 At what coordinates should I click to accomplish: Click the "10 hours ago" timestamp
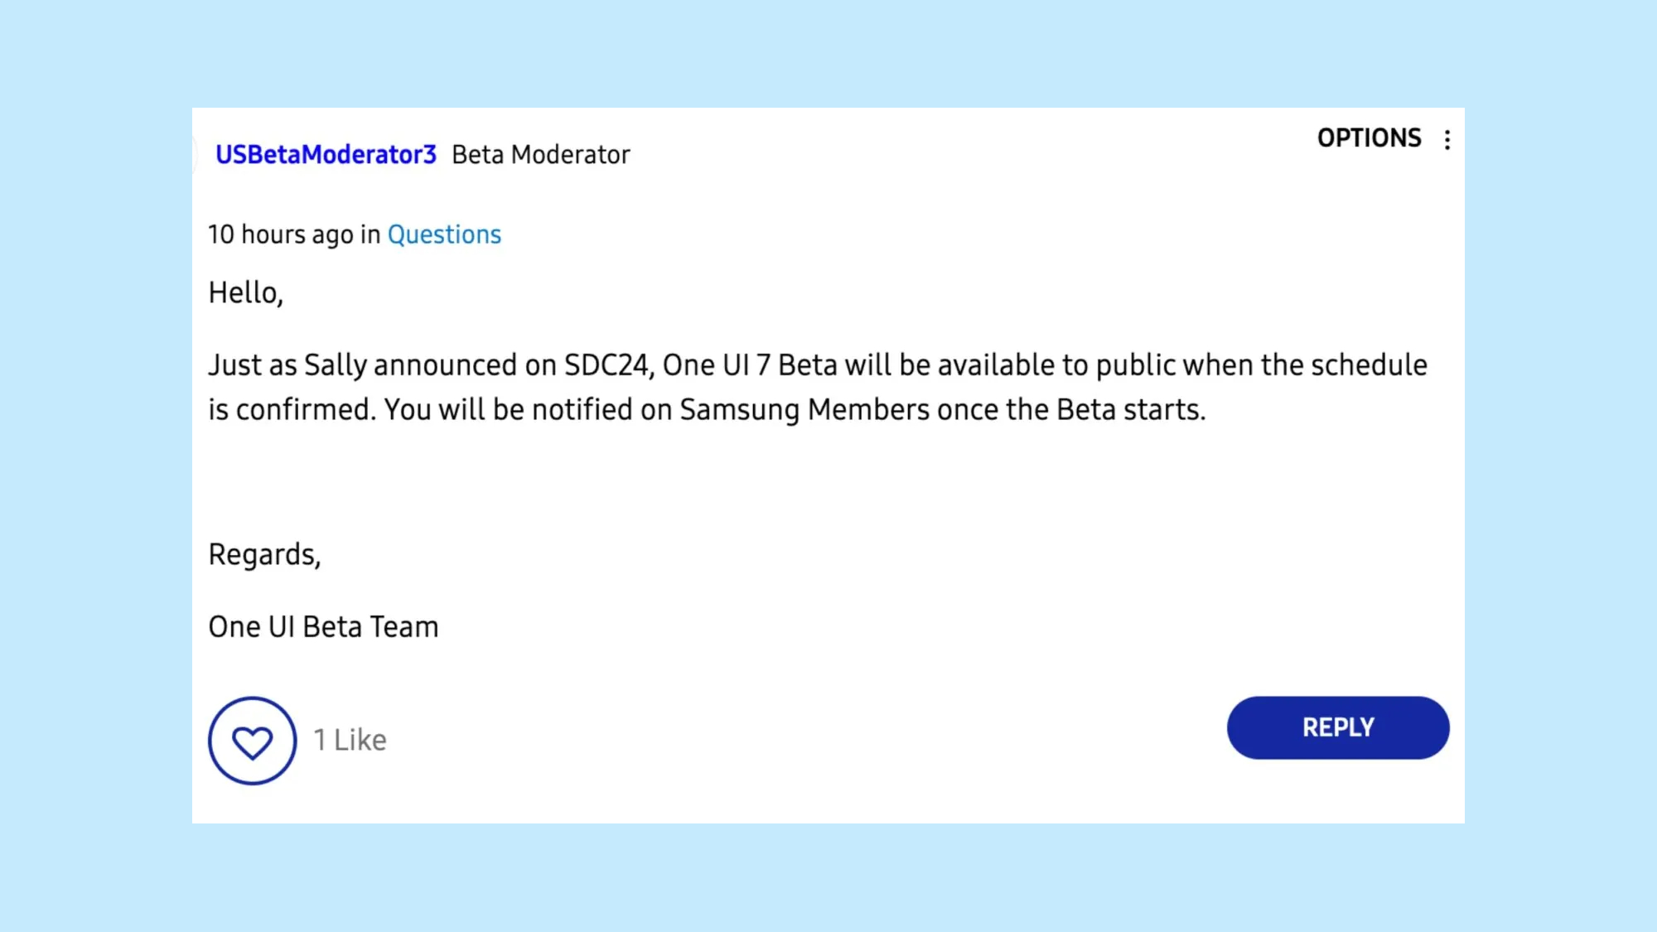tap(281, 234)
